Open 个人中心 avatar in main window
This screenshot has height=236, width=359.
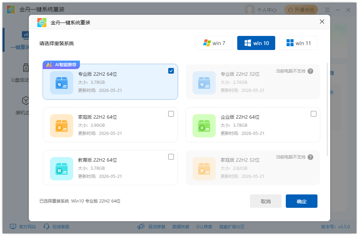pos(250,10)
